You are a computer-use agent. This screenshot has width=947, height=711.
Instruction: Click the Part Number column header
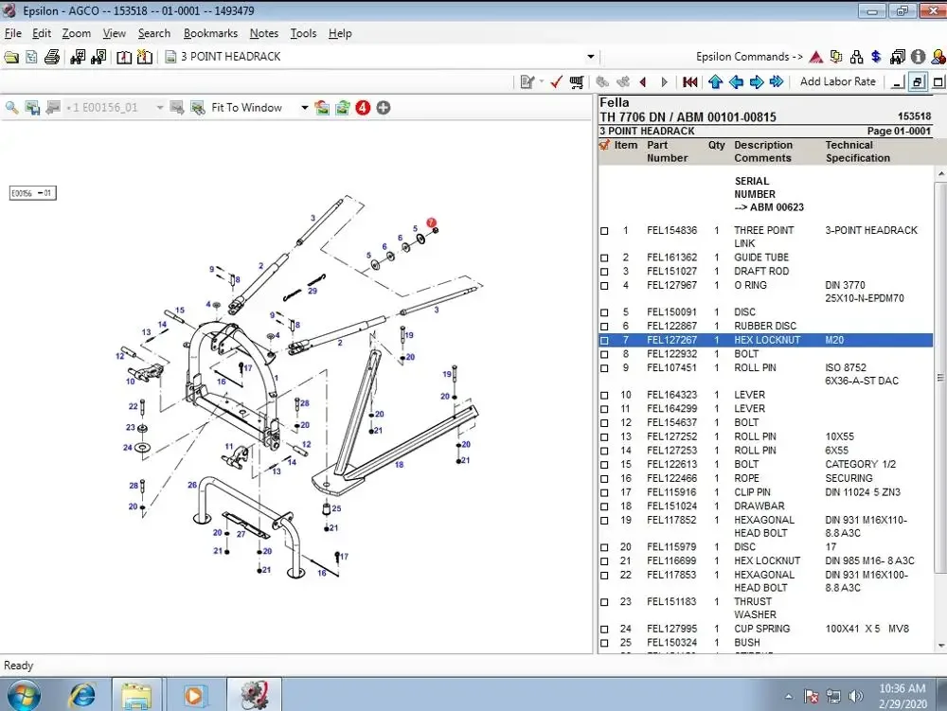point(667,151)
